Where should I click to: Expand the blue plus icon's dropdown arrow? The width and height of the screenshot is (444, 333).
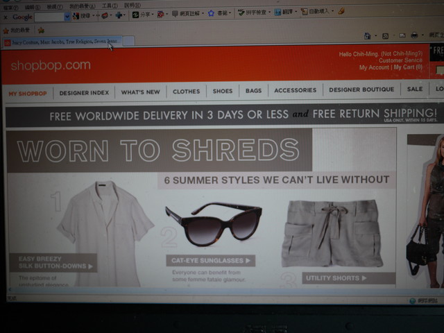click(x=124, y=15)
